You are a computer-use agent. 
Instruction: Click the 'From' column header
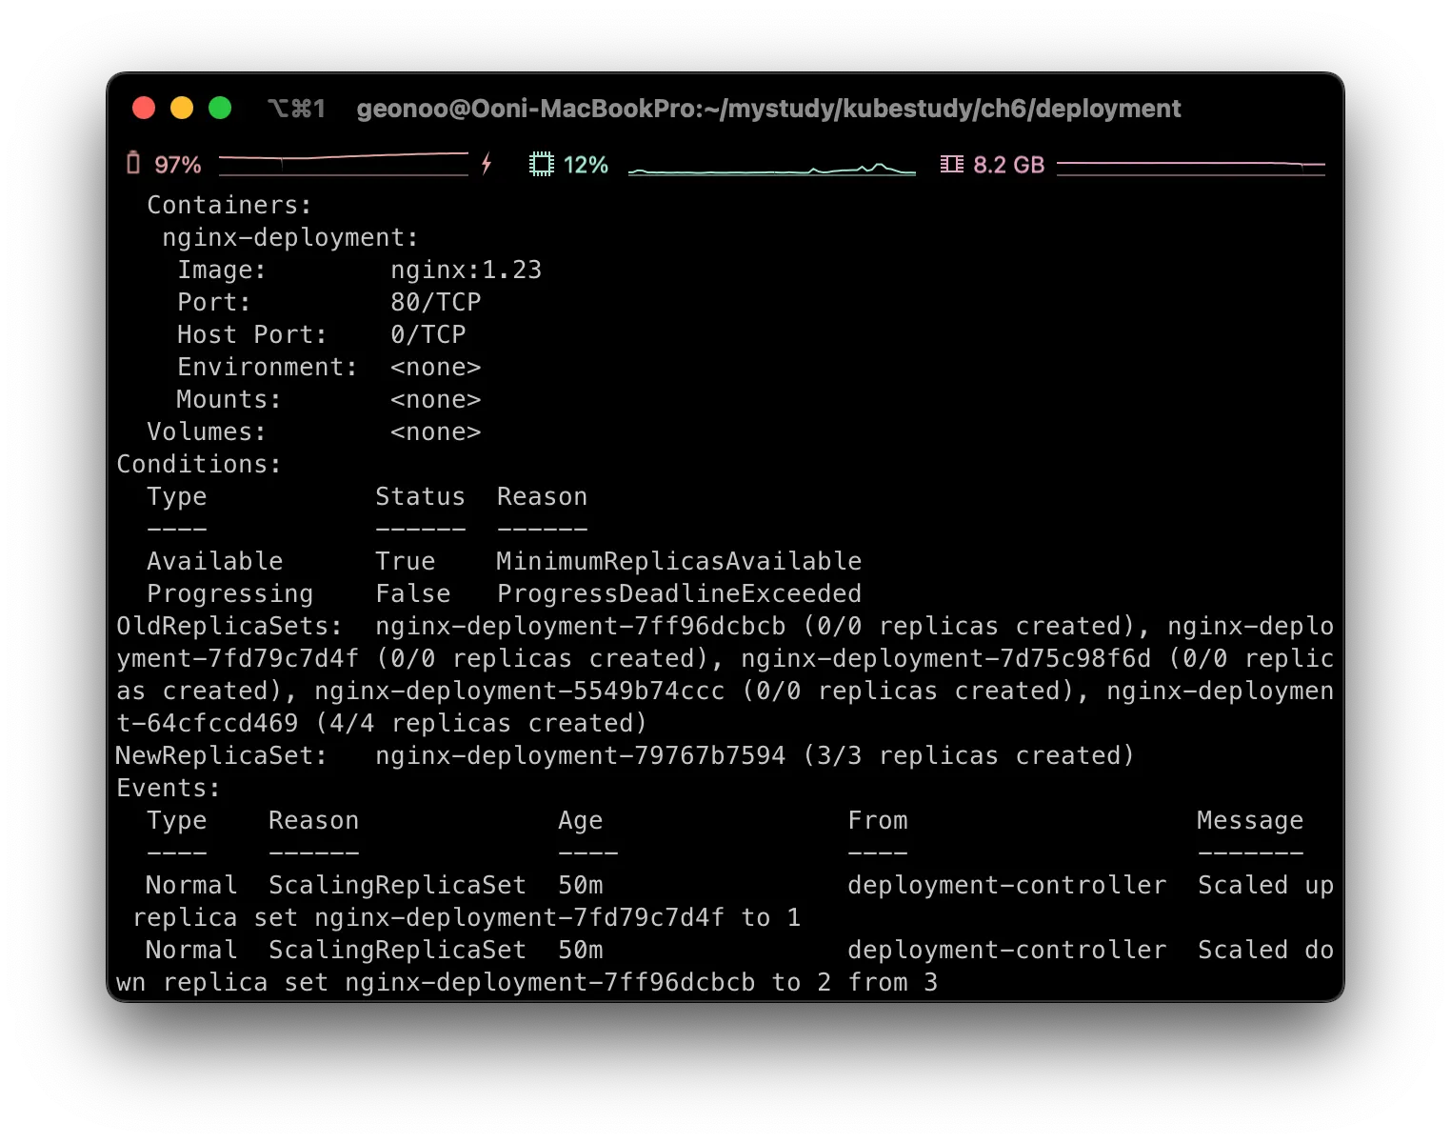pos(877,820)
